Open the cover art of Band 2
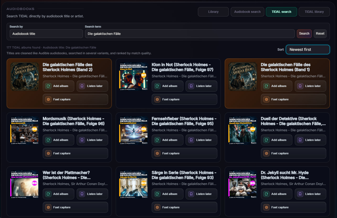 pyautogui.click(x=24, y=76)
